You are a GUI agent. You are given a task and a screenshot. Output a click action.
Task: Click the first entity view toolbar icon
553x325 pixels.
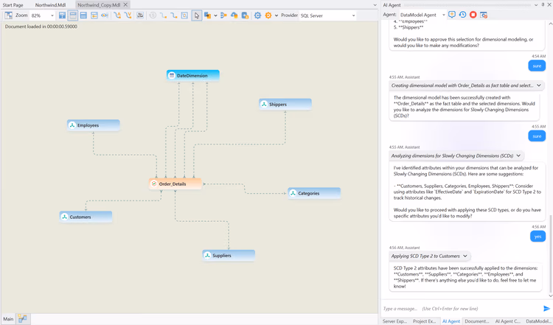pyautogui.click(x=63, y=15)
